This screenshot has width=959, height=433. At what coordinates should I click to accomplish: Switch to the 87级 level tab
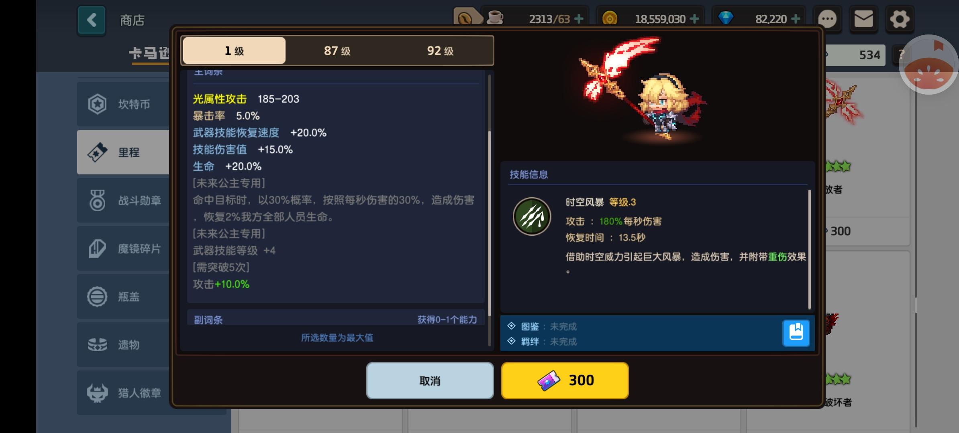(337, 51)
